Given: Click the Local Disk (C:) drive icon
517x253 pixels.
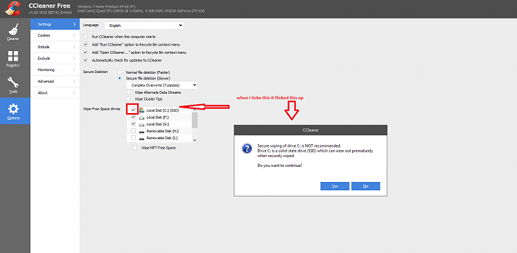Looking at the screenshot, I should point(142,110).
